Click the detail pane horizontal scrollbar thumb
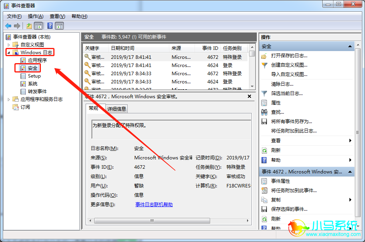Screen dimensions: 365x242 (152, 221)
